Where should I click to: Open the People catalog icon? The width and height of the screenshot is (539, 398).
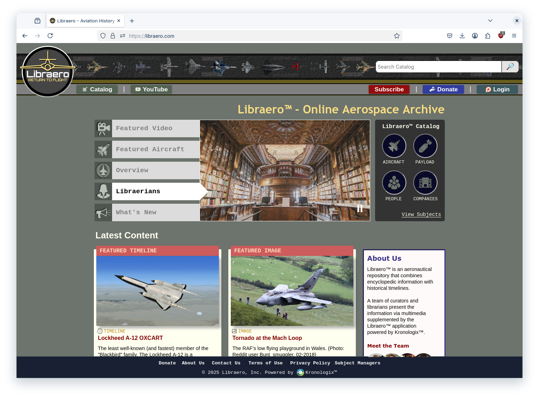click(x=394, y=183)
